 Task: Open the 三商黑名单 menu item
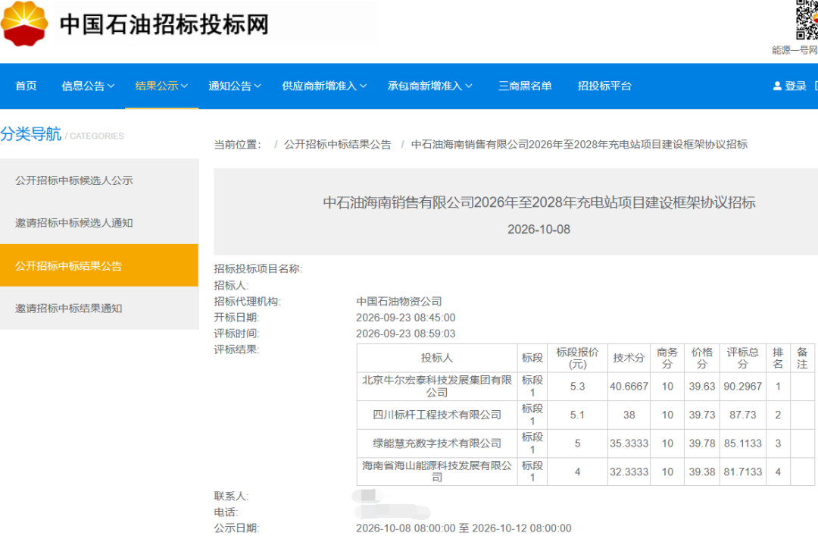525,86
